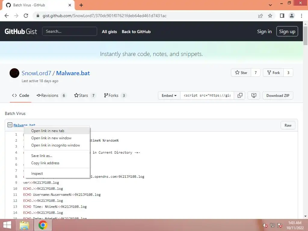Click the save gist to desktop icon
This screenshot has width=308, height=231.
(x=254, y=95)
